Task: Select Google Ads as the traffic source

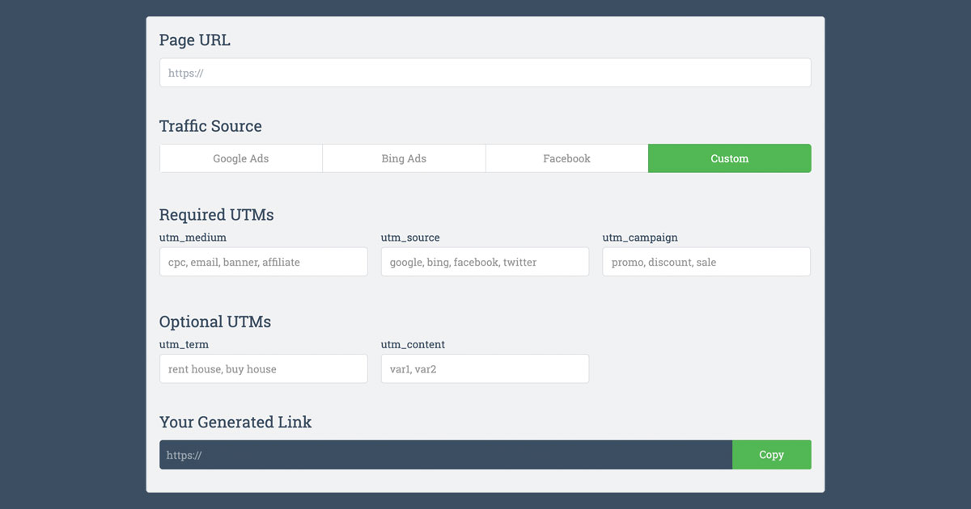Action: point(240,158)
